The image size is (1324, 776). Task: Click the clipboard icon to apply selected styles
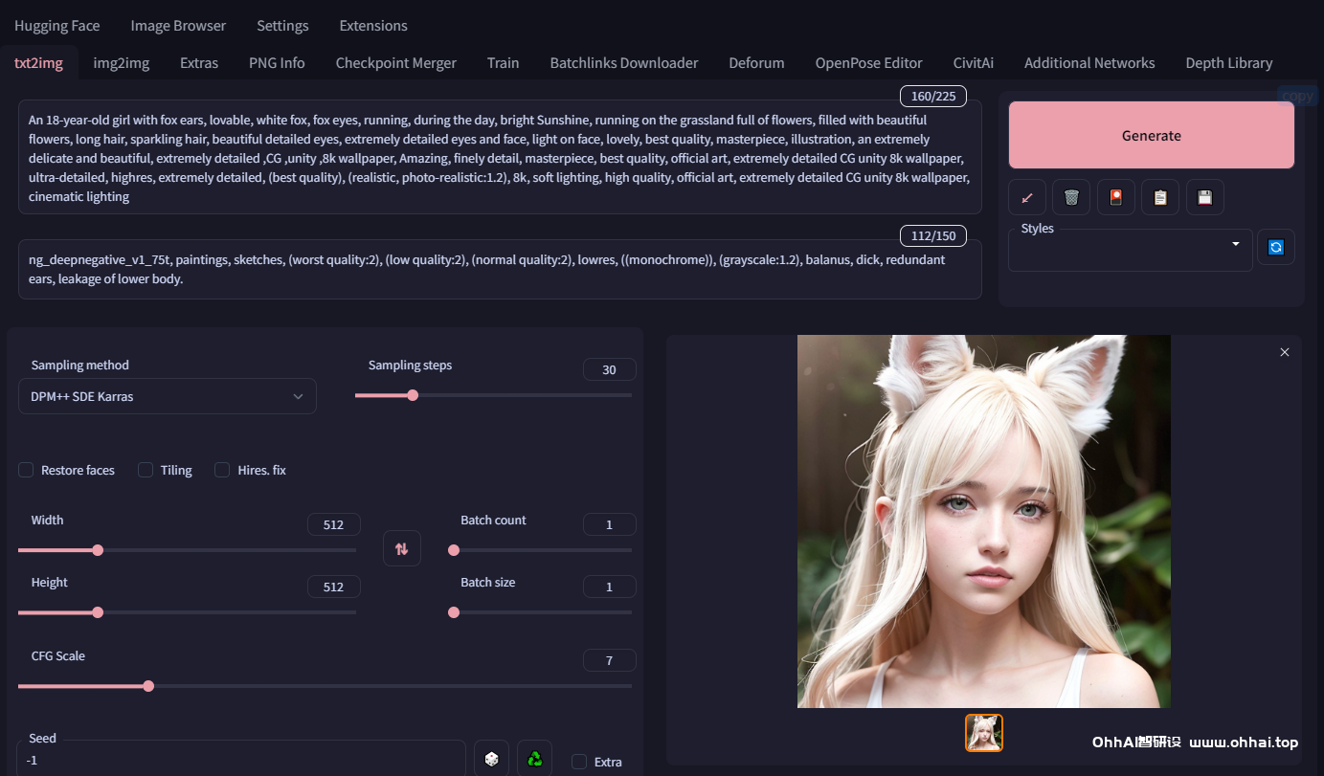coord(1160,197)
